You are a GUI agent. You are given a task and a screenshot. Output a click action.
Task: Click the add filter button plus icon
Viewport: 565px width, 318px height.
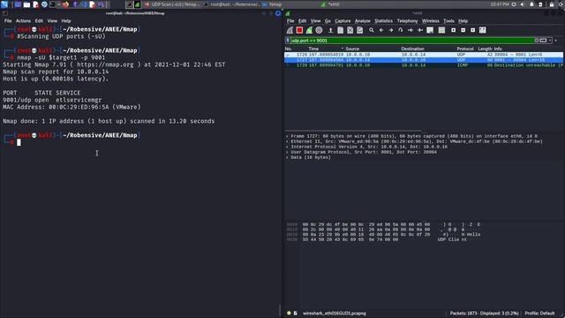tap(556, 41)
